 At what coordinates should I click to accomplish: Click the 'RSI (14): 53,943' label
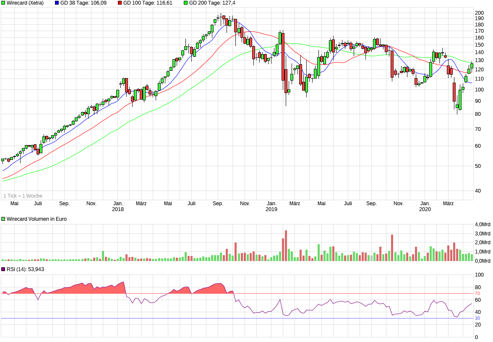click(x=26, y=269)
